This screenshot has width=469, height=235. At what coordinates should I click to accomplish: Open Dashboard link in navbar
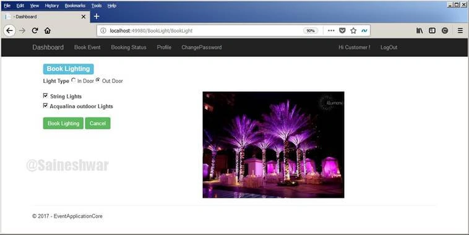(x=48, y=47)
